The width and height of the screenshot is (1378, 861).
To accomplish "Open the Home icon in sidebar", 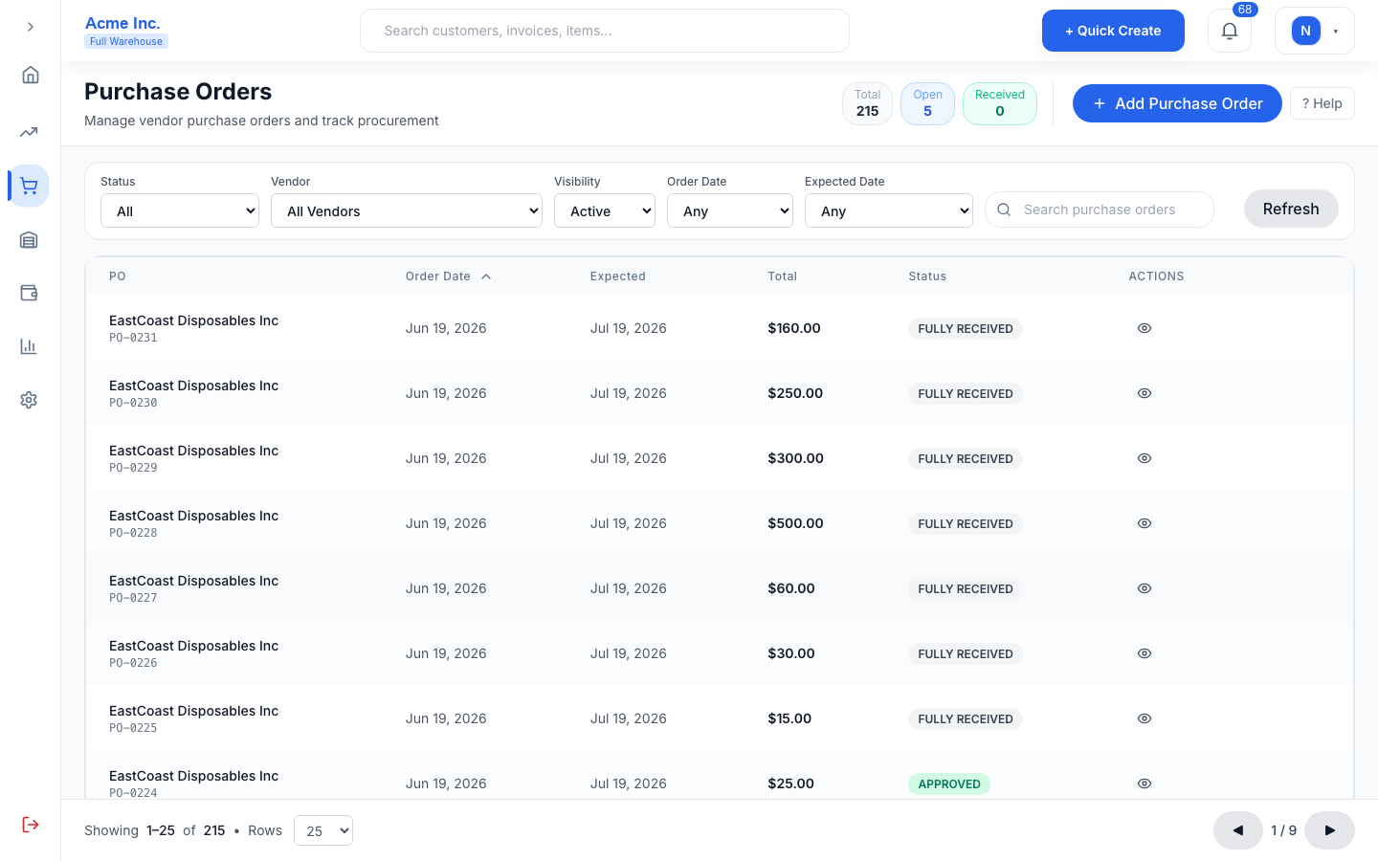I will point(31,75).
